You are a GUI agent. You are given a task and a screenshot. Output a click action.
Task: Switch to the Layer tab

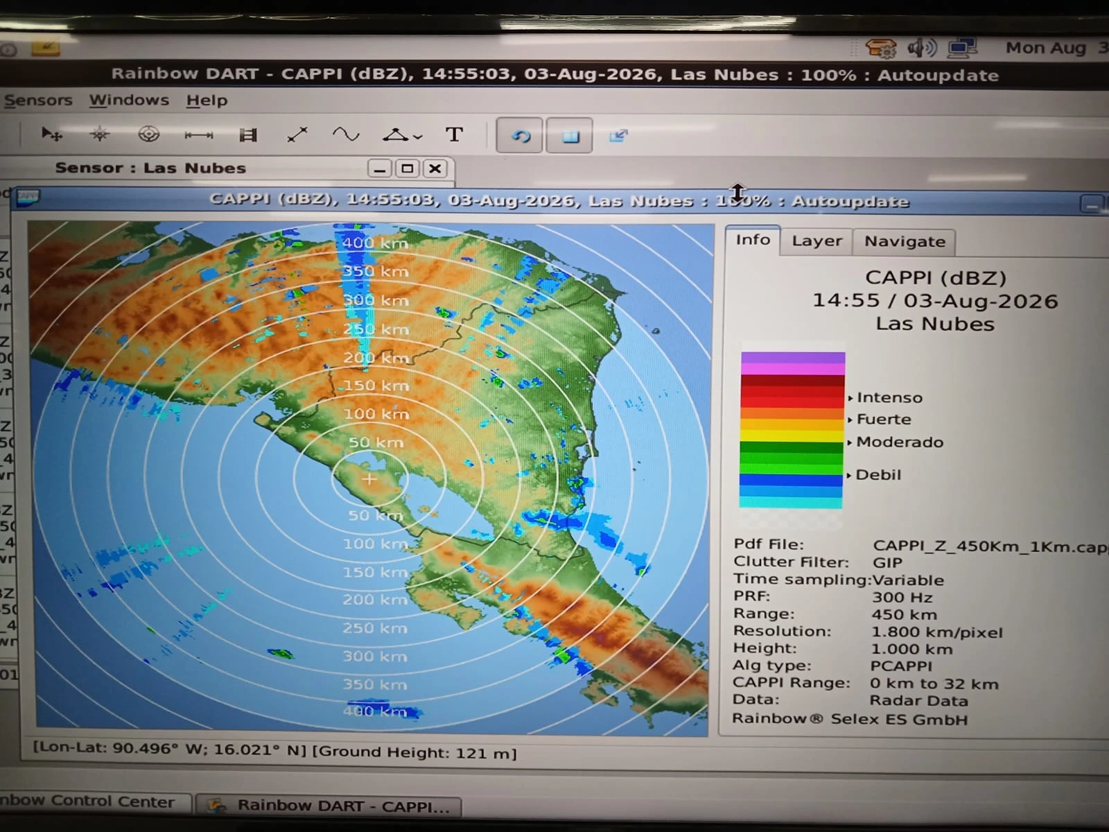click(817, 241)
